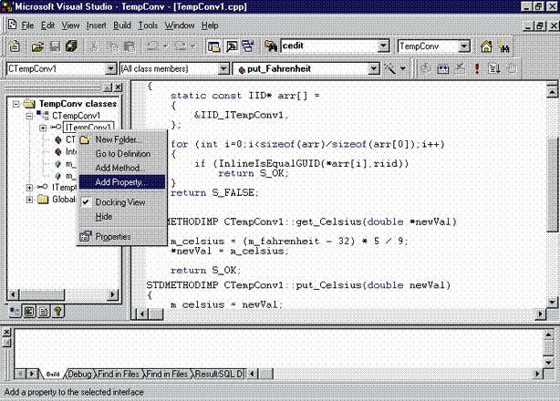
Task: Close the Output pane with X button
Action: [x=6, y=332]
